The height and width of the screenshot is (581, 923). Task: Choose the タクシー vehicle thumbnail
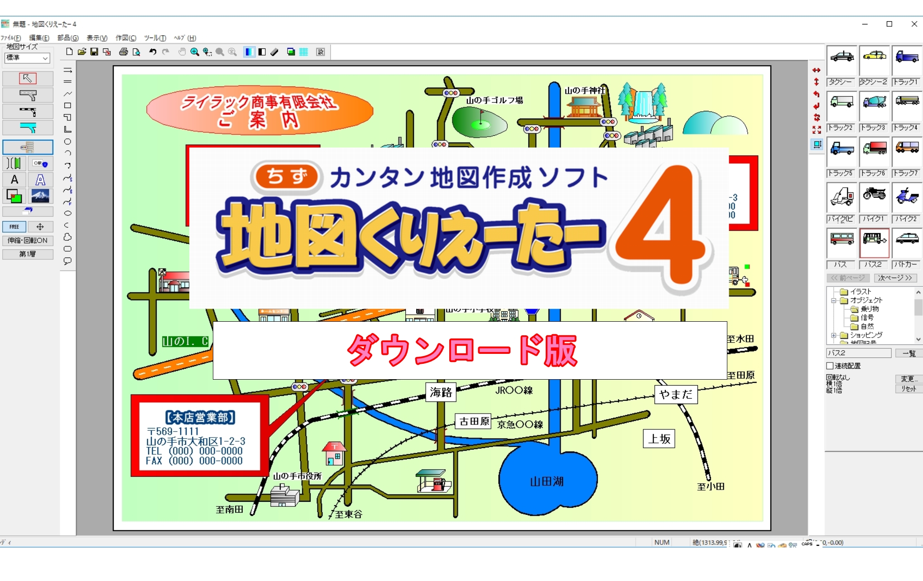[842, 61]
